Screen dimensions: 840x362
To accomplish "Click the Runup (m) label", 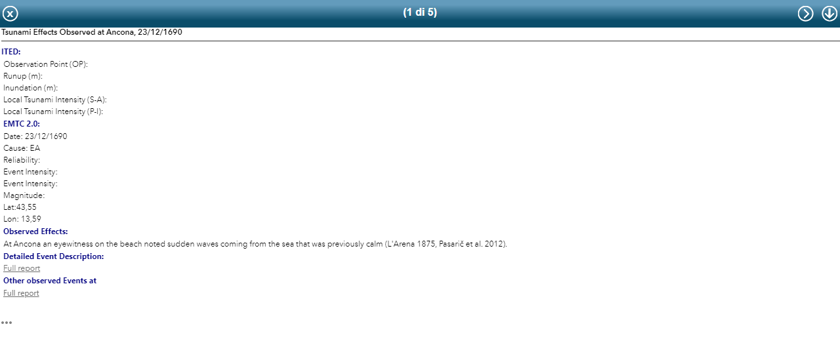I will click(x=23, y=76).
